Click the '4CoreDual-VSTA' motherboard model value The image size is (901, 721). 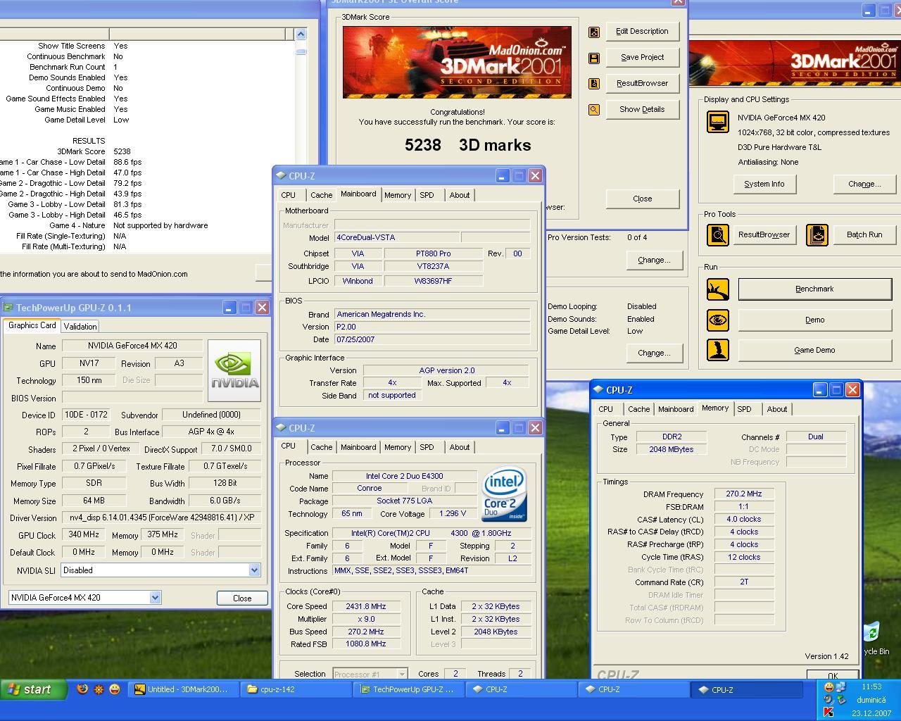[x=397, y=238]
